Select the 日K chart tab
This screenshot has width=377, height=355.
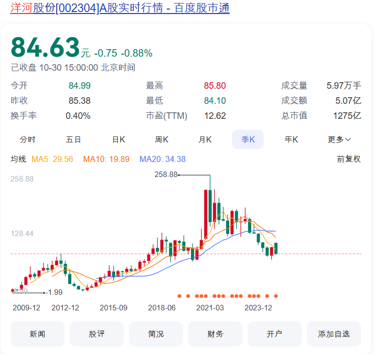coord(118,139)
